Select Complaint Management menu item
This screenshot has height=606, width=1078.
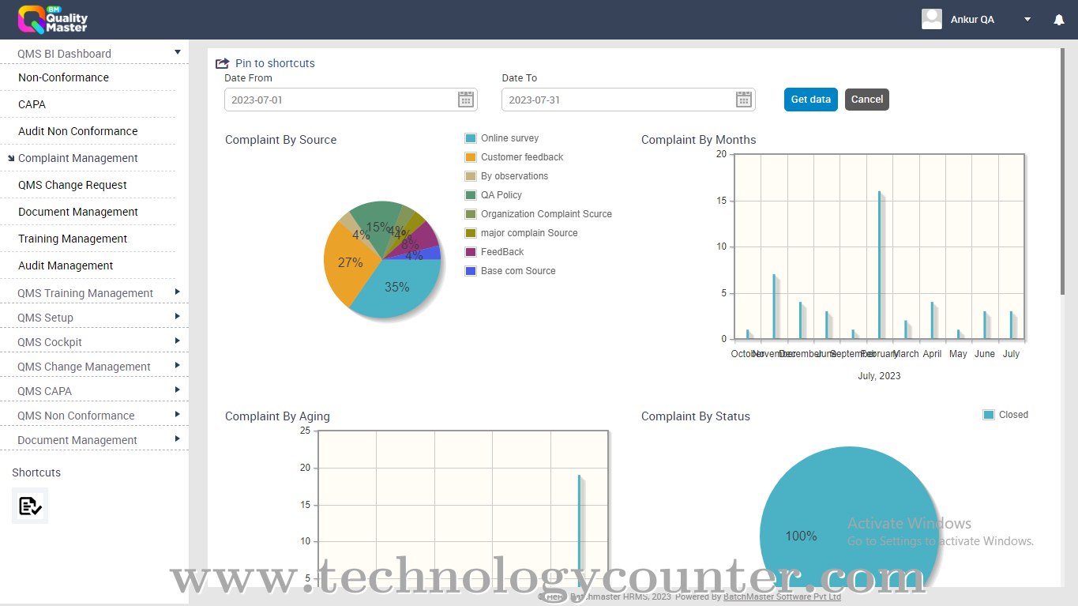point(77,158)
